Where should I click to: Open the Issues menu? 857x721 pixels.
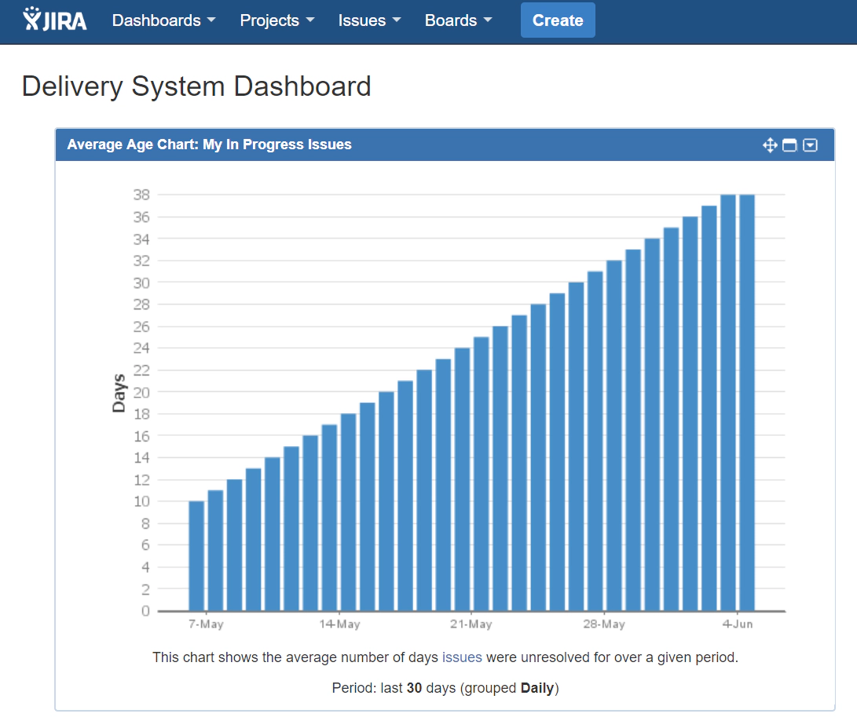[369, 20]
